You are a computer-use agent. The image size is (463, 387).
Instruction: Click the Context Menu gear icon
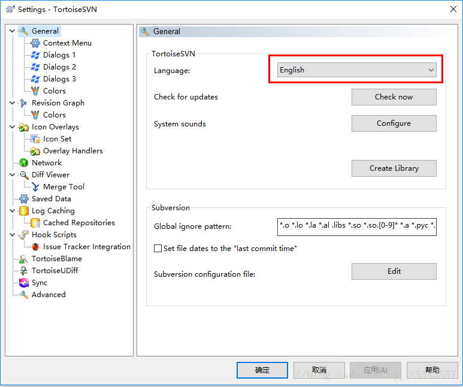[x=35, y=43]
